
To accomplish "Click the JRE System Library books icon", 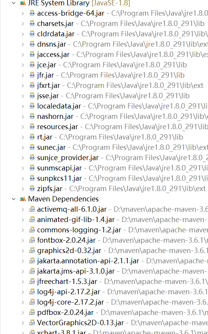I will click(23, 3).
